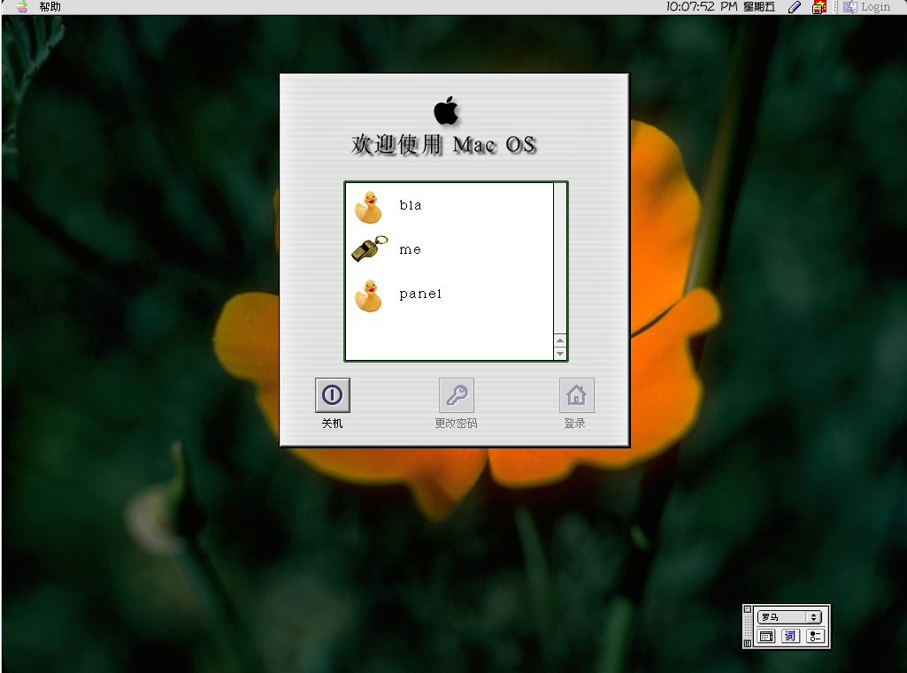The height and width of the screenshot is (673, 907).
Task: Click the keyboard pad icon on input palette
Action: (x=766, y=635)
